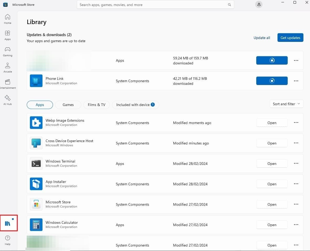Screen dimensions: 310x251
Task: Open your account profile icon
Action: [259, 4]
